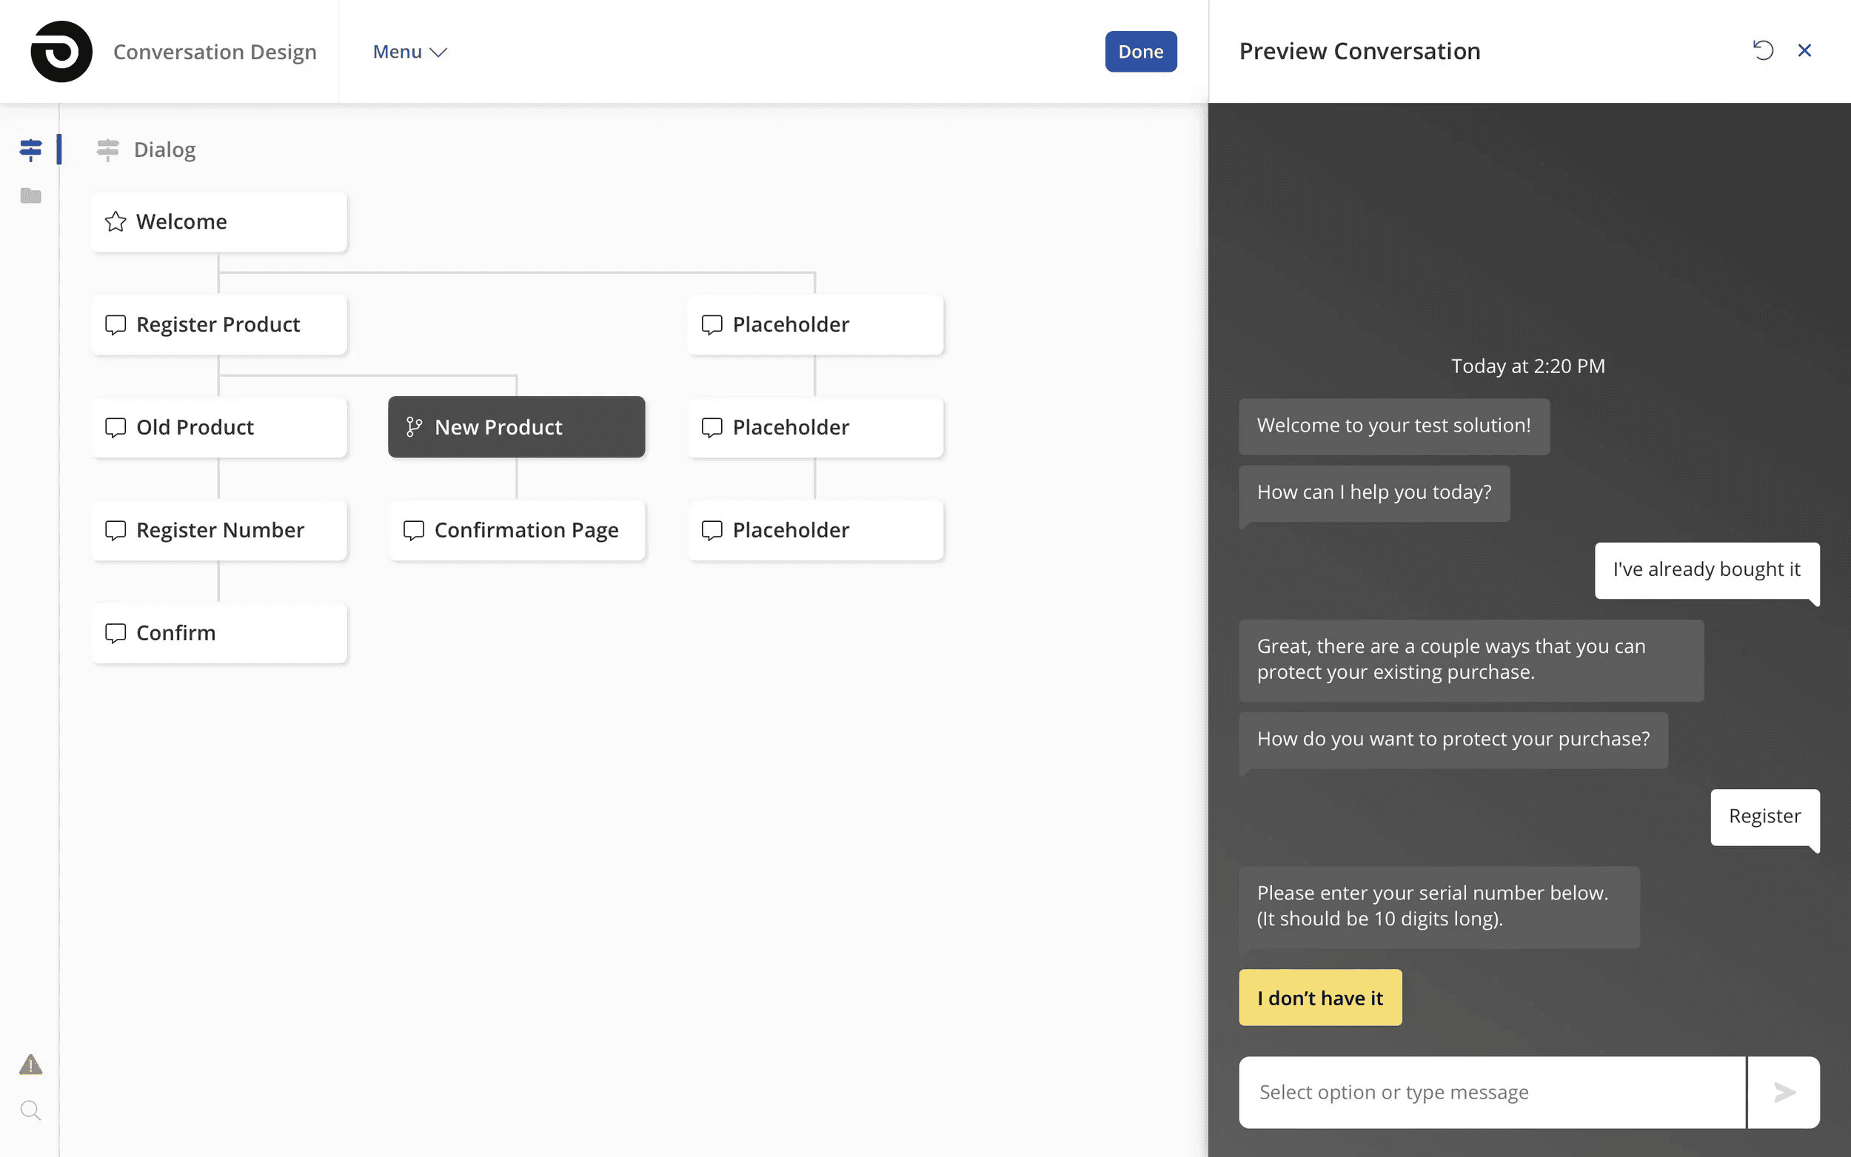Viewport: 1851px width, 1157px height.
Task: Click star icon on Welcome node
Action: 116,222
